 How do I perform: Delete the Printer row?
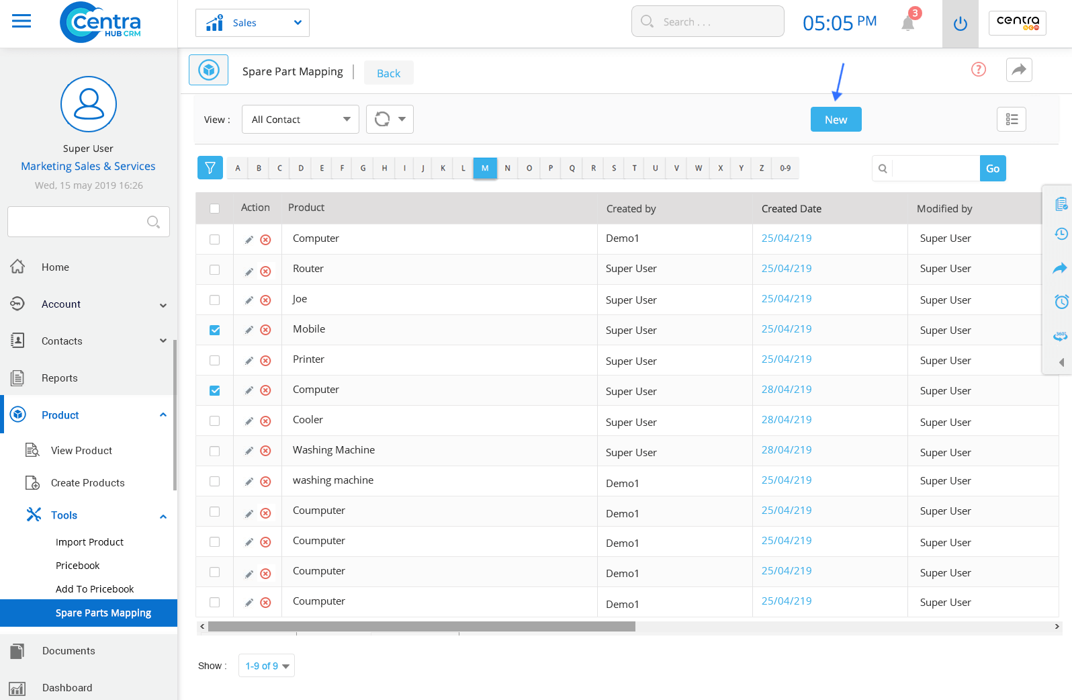click(266, 361)
